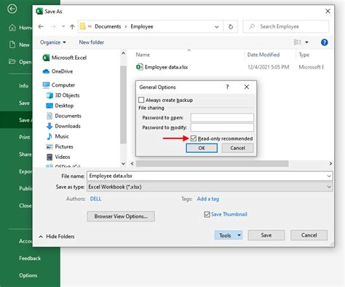Click the Password to open field
The width and height of the screenshot is (345, 287).
click(222, 117)
